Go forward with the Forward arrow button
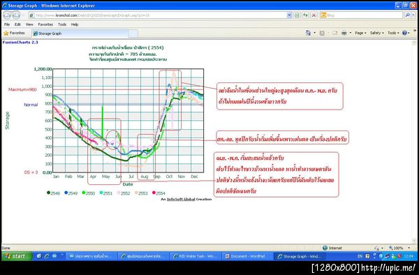 (16, 15)
